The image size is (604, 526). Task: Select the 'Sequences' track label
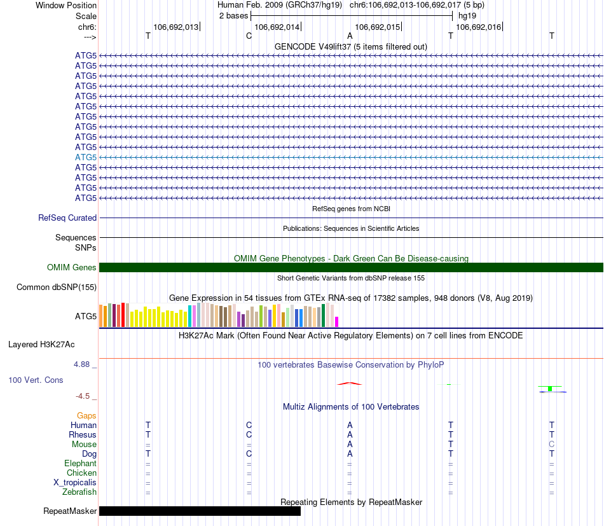coord(76,237)
